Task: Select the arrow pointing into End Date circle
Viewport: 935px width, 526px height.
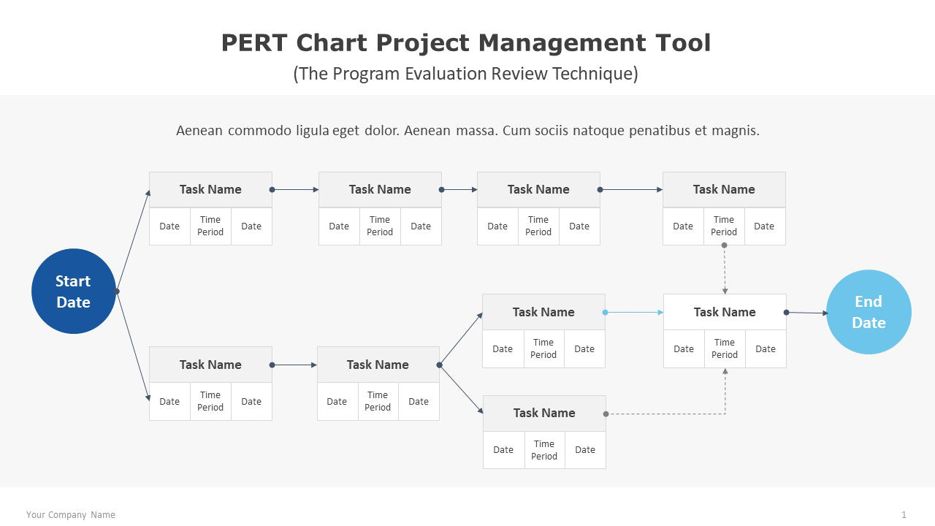Action: tap(808, 313)
